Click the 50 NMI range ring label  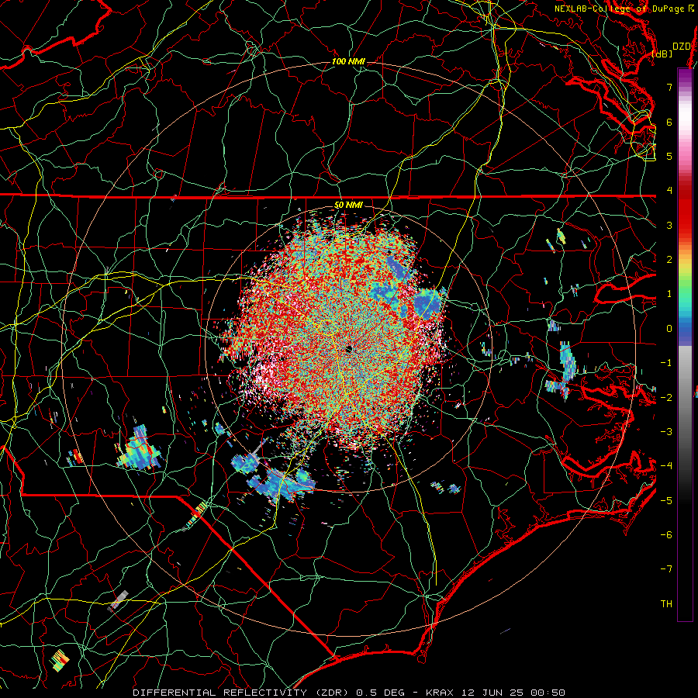coord(348,205)
